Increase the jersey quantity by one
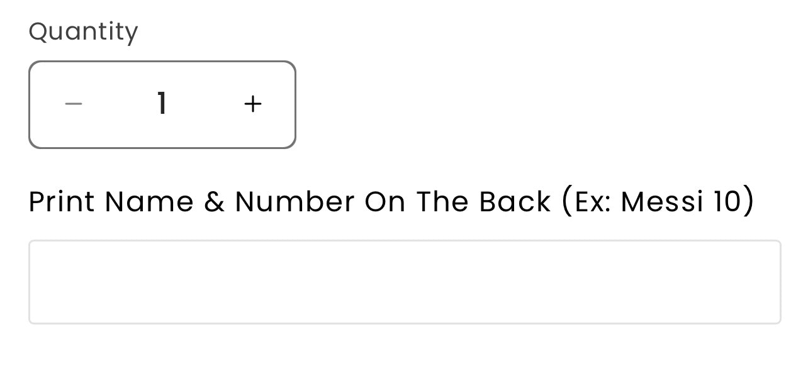The width and height of the screenshot is (808, 366). 252,104
